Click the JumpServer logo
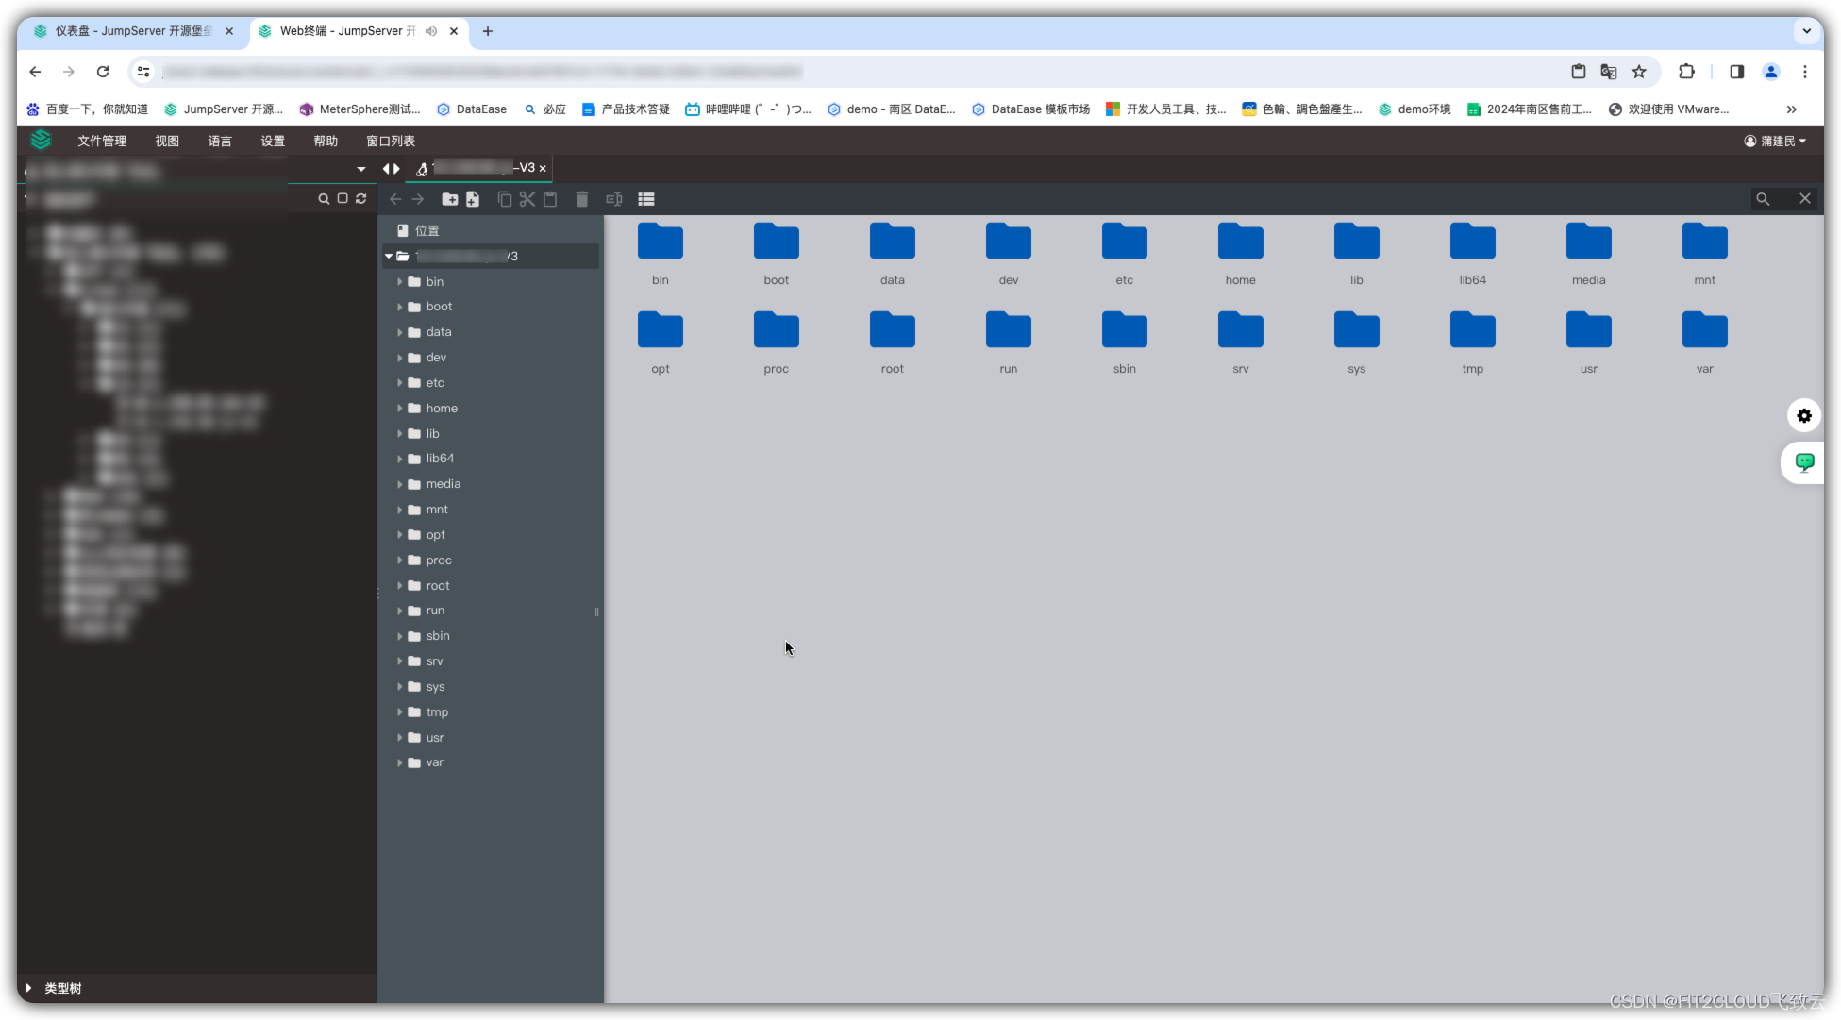This screenshot has height=1020, width=1841. click(x=41, y=141)
